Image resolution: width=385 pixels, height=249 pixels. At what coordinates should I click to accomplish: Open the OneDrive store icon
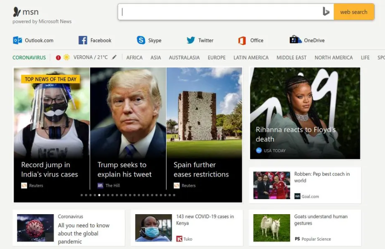pyautogui.click(x=295, y=40)
